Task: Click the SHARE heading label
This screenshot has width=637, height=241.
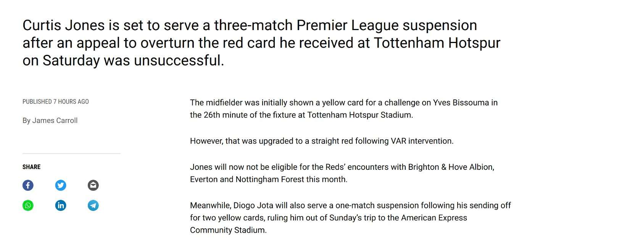Action: 31,167
